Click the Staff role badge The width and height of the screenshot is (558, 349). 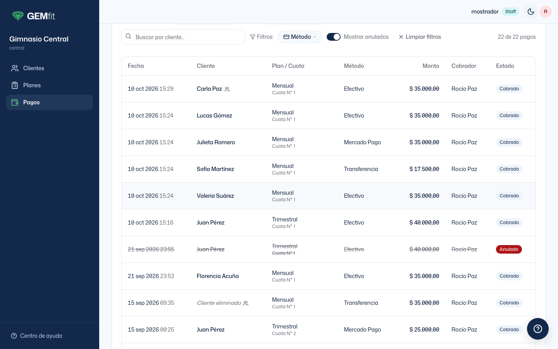coord(510,12)
